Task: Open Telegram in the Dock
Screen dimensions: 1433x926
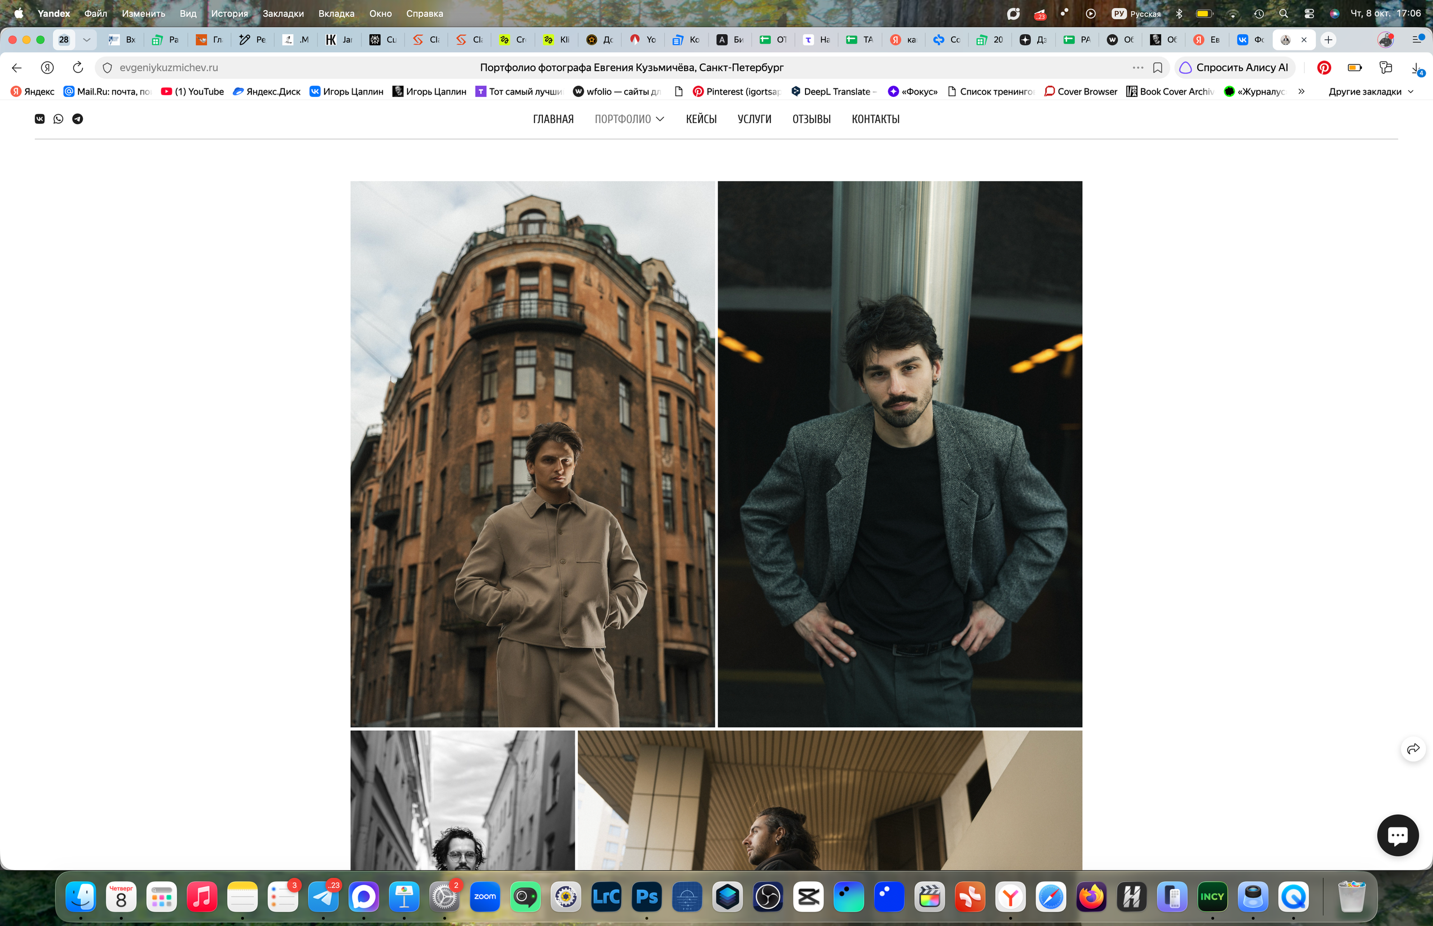Action: pos(324,897)
